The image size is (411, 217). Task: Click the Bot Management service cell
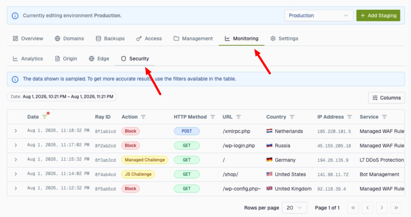379,174
